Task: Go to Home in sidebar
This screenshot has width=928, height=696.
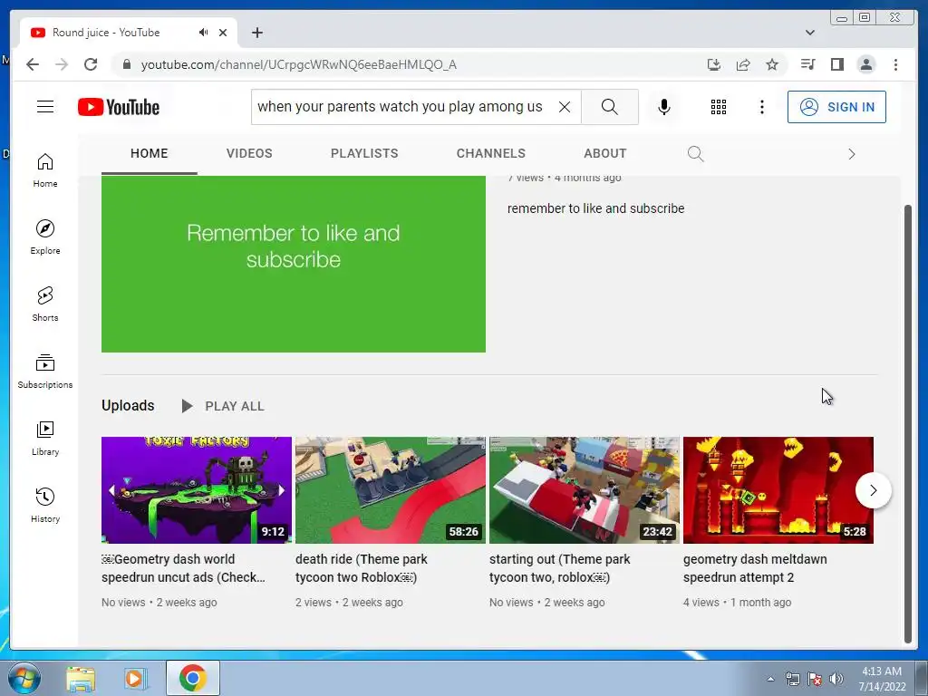Action: point(45,170)
